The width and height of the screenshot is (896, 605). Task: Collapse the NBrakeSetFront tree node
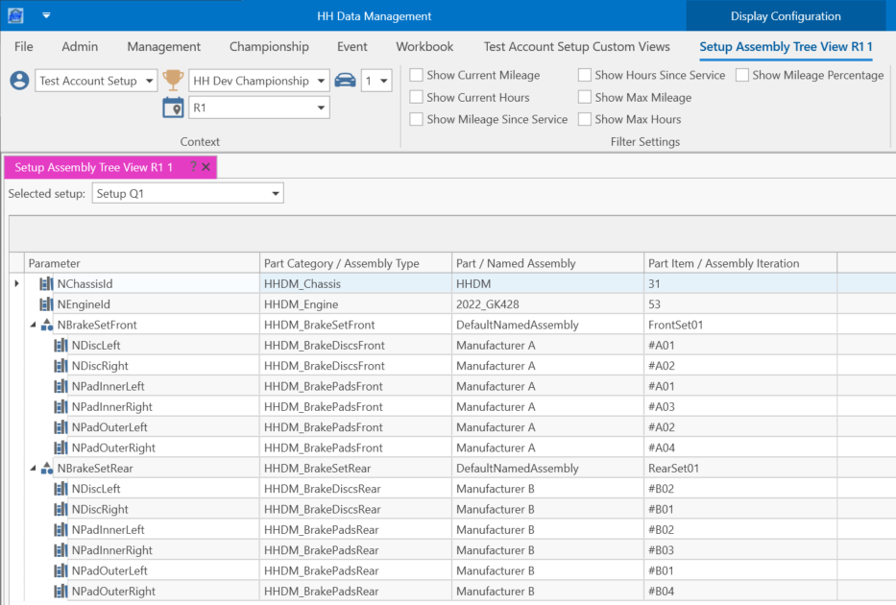tap(33, 326)
